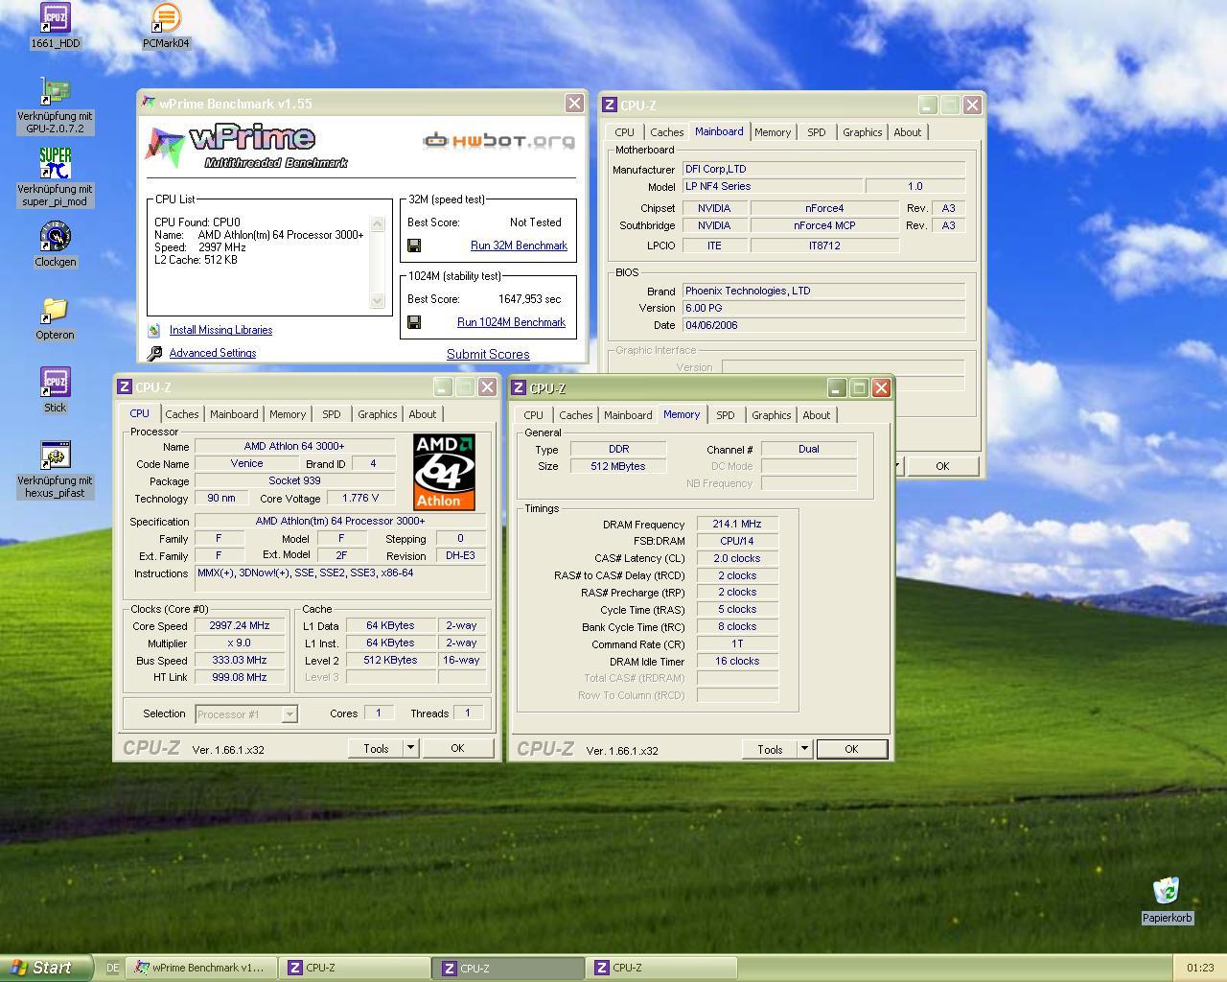Open the About tab in the CPU window
The width and height of the screenshot is (1227, 982).
click(422, 414)
